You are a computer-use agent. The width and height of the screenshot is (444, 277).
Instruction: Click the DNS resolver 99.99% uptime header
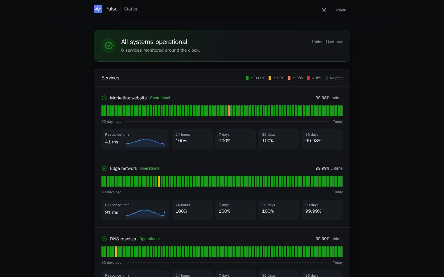[329, 239]
